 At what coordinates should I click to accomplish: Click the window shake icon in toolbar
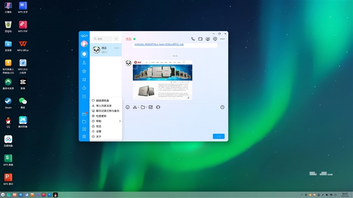158,107
